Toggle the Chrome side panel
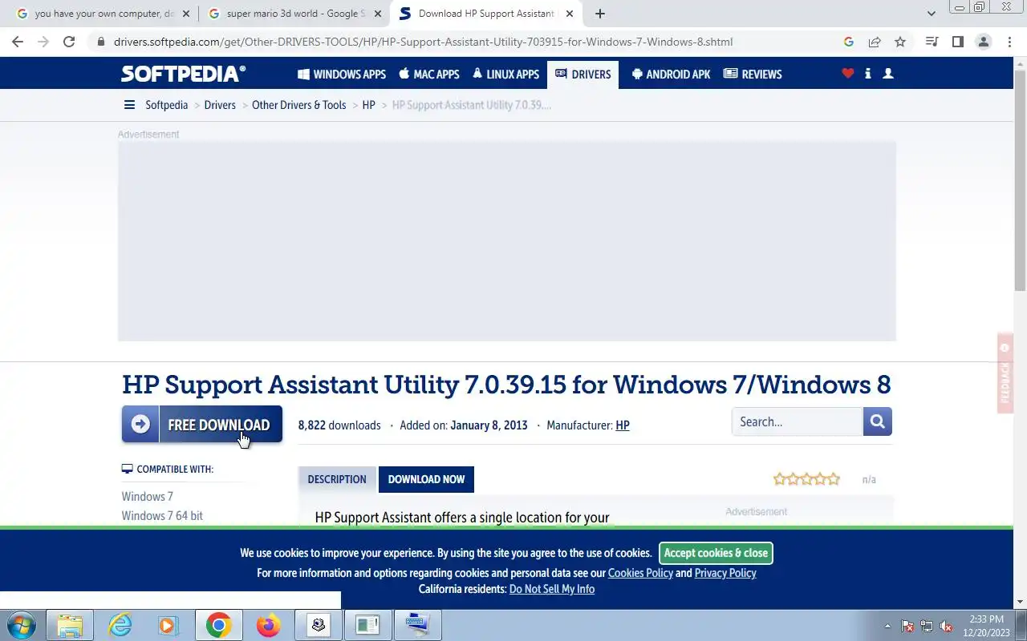The height and width of the screenshot is (641, 1027). click(x=957, y=42)
